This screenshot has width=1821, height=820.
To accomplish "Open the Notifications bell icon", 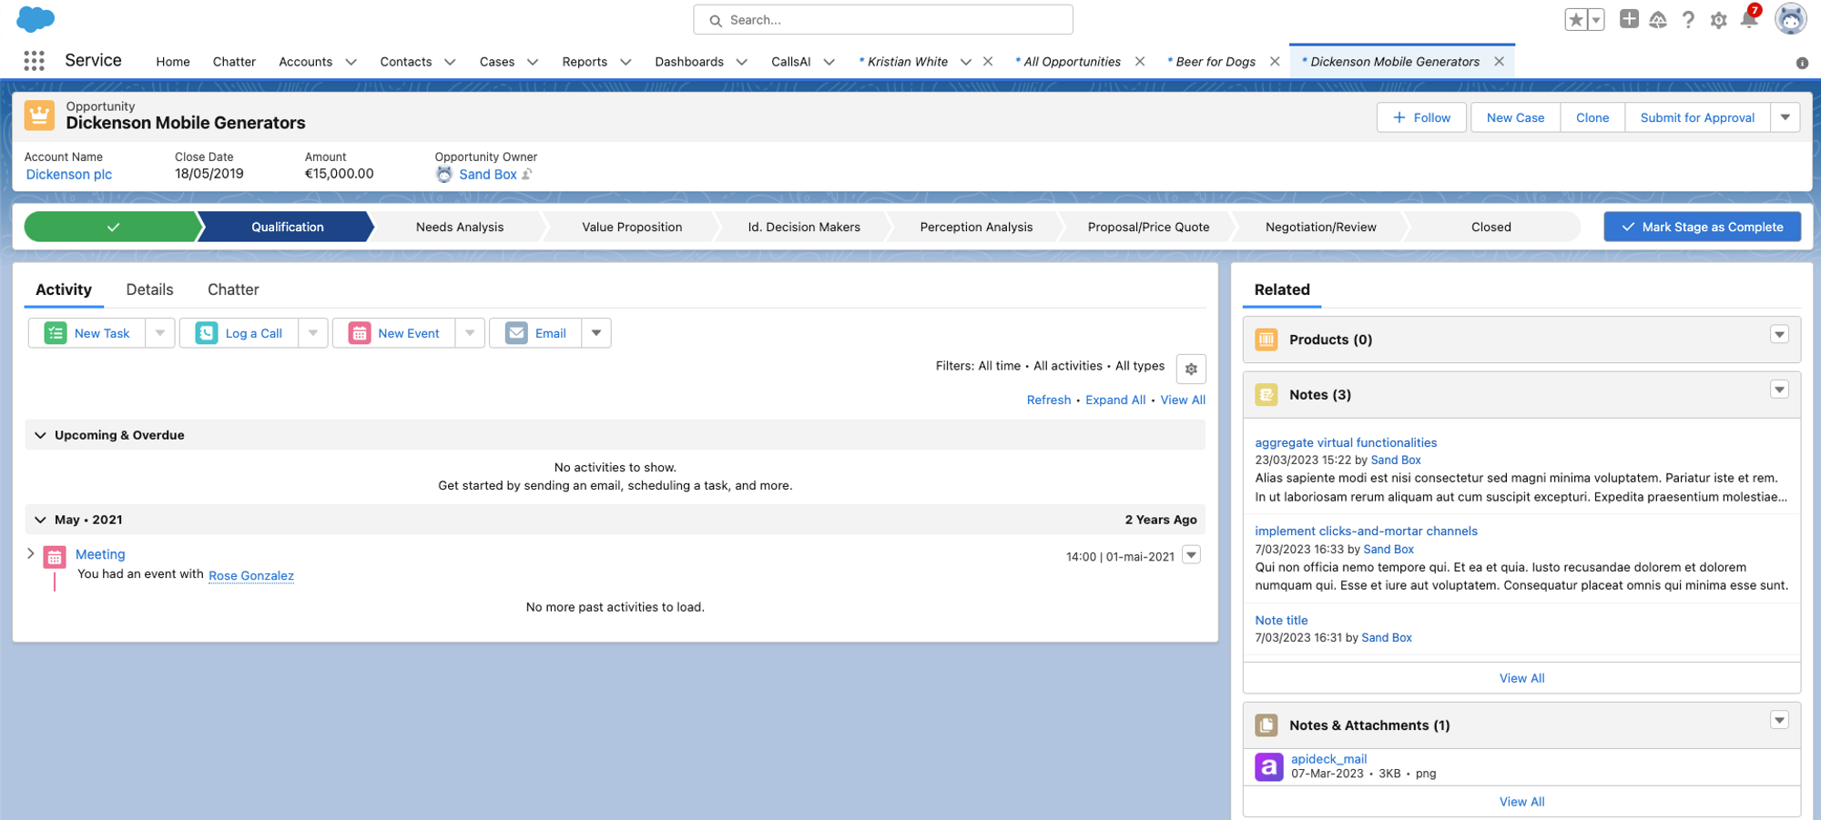I will pos(1749,19).
